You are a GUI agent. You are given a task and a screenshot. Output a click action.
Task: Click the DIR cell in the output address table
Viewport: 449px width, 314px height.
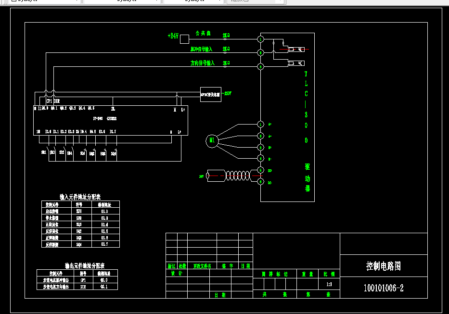pos(83,287)
